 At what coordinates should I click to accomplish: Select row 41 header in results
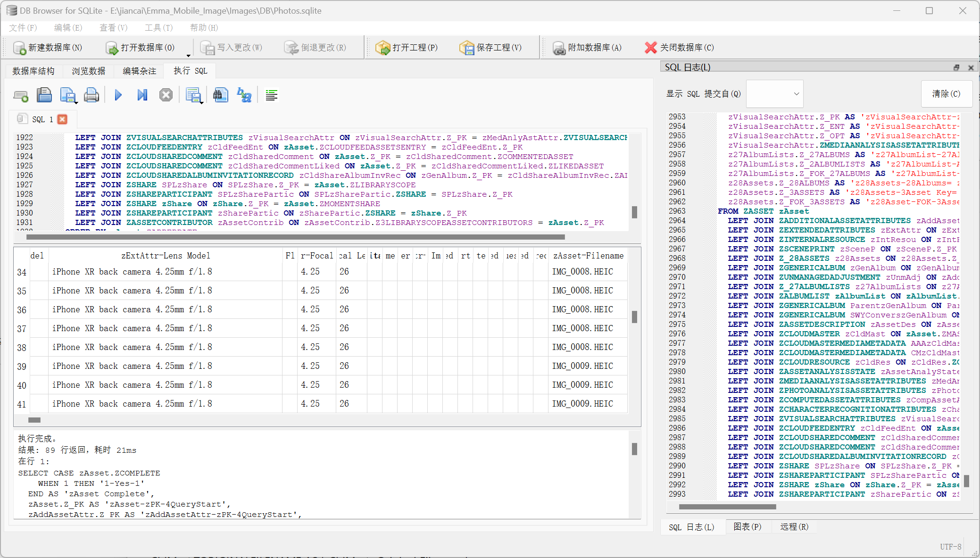(x=22, y=404)
